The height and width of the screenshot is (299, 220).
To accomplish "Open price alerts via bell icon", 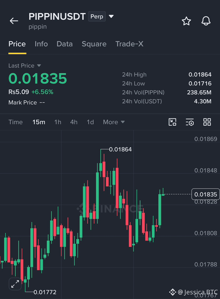I will (x=206, y=21).
